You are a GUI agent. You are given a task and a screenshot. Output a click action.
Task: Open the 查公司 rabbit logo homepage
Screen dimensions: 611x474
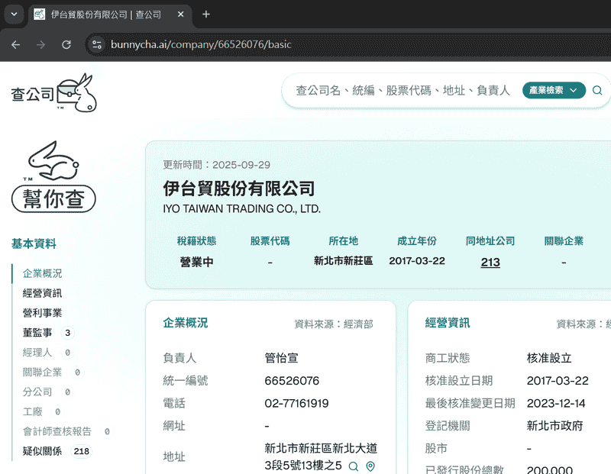click(53, 93)
